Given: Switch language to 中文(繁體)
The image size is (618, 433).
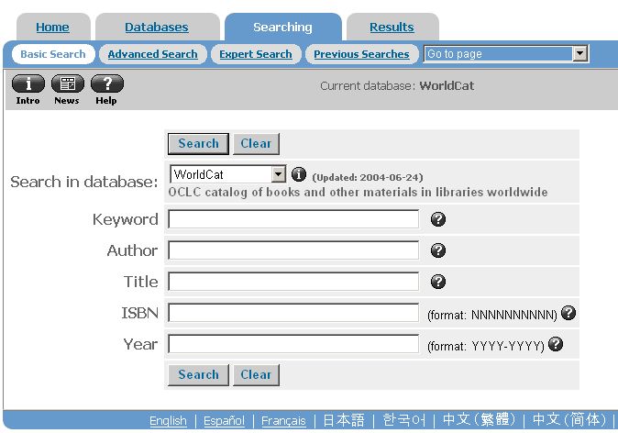Looking at the screenshot, I should click(479, 419).
